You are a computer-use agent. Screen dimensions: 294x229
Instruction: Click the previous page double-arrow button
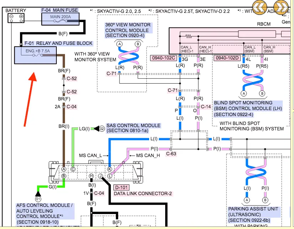coord(261,7)
